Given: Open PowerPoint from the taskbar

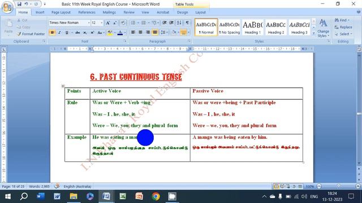Looking at the screenshot, I should (x=139, y=196).
